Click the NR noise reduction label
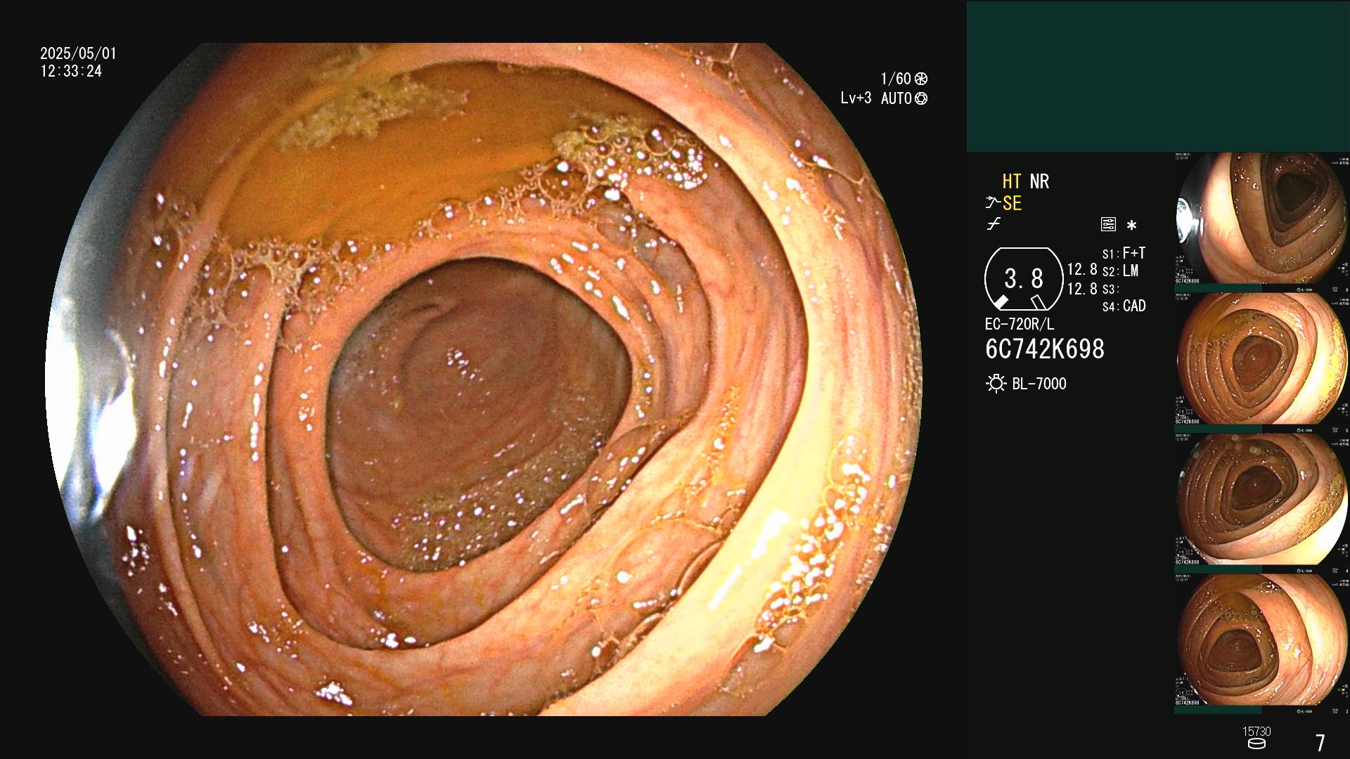Viewport: 1350px width, 759px height. (1039, 181)
